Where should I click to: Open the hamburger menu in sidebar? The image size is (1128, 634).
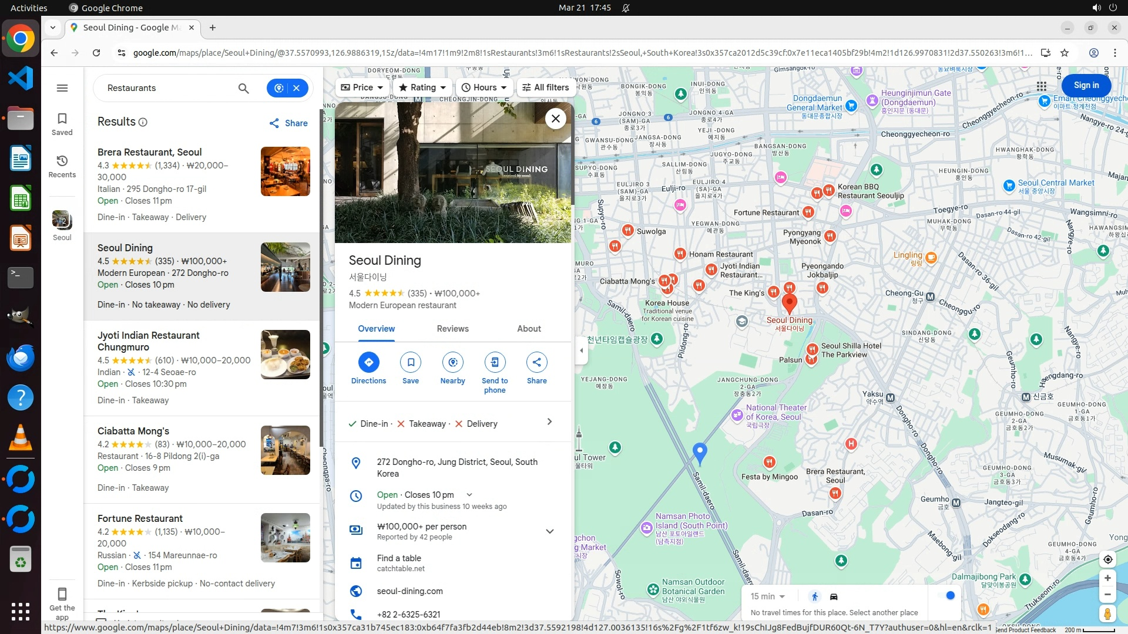click(62, 88)
